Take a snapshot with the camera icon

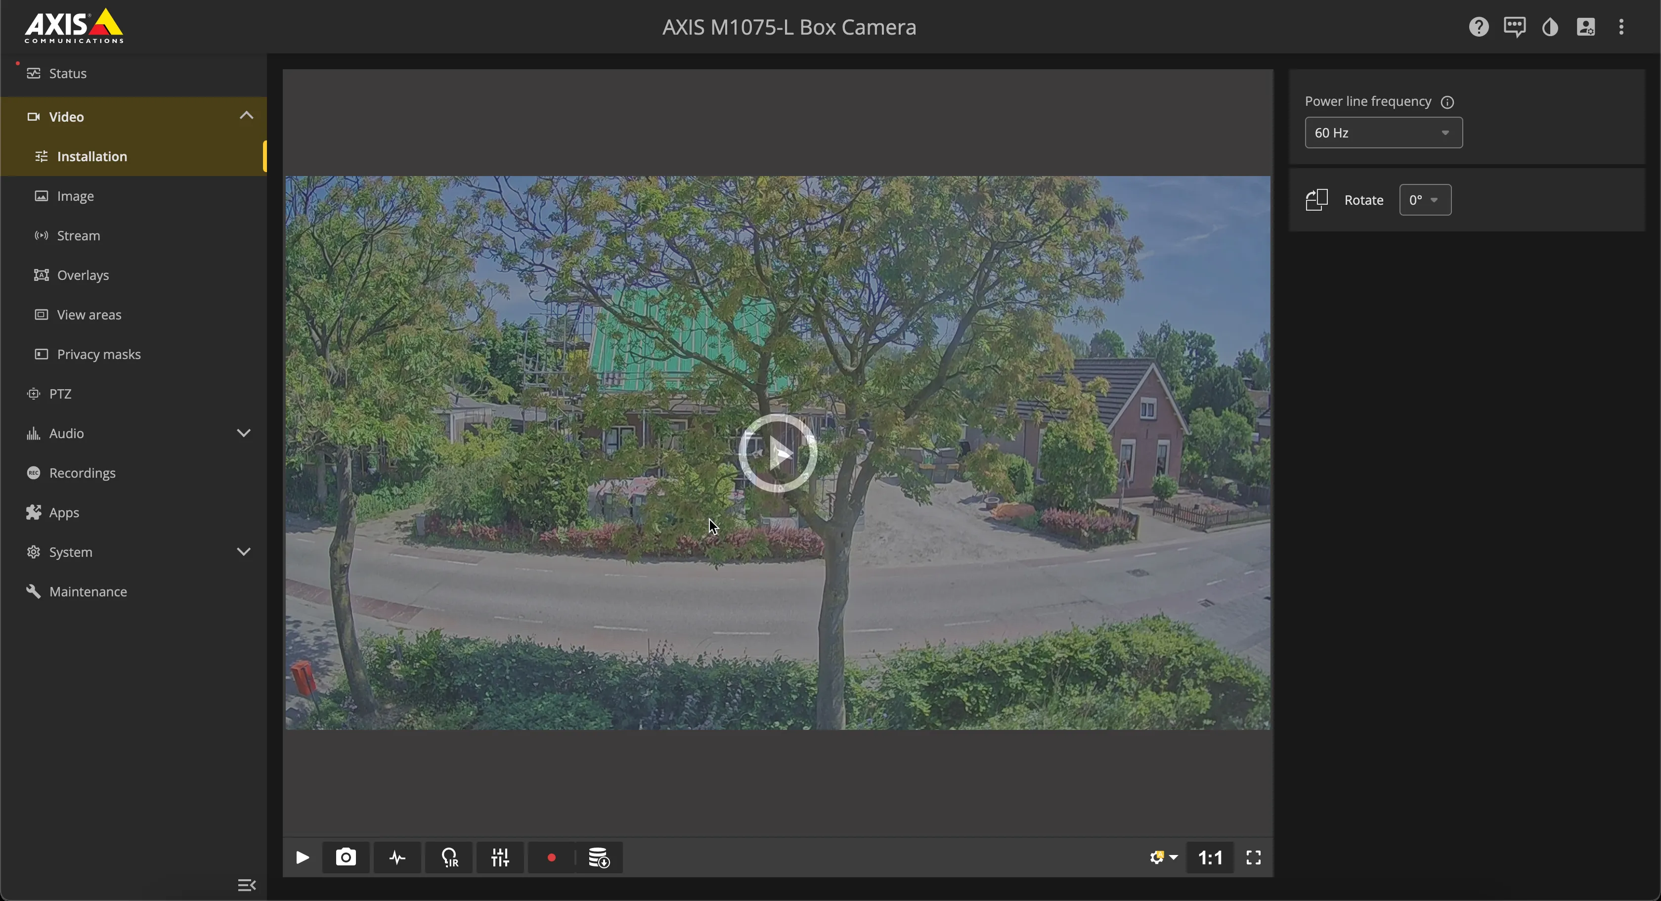point(346,857)
